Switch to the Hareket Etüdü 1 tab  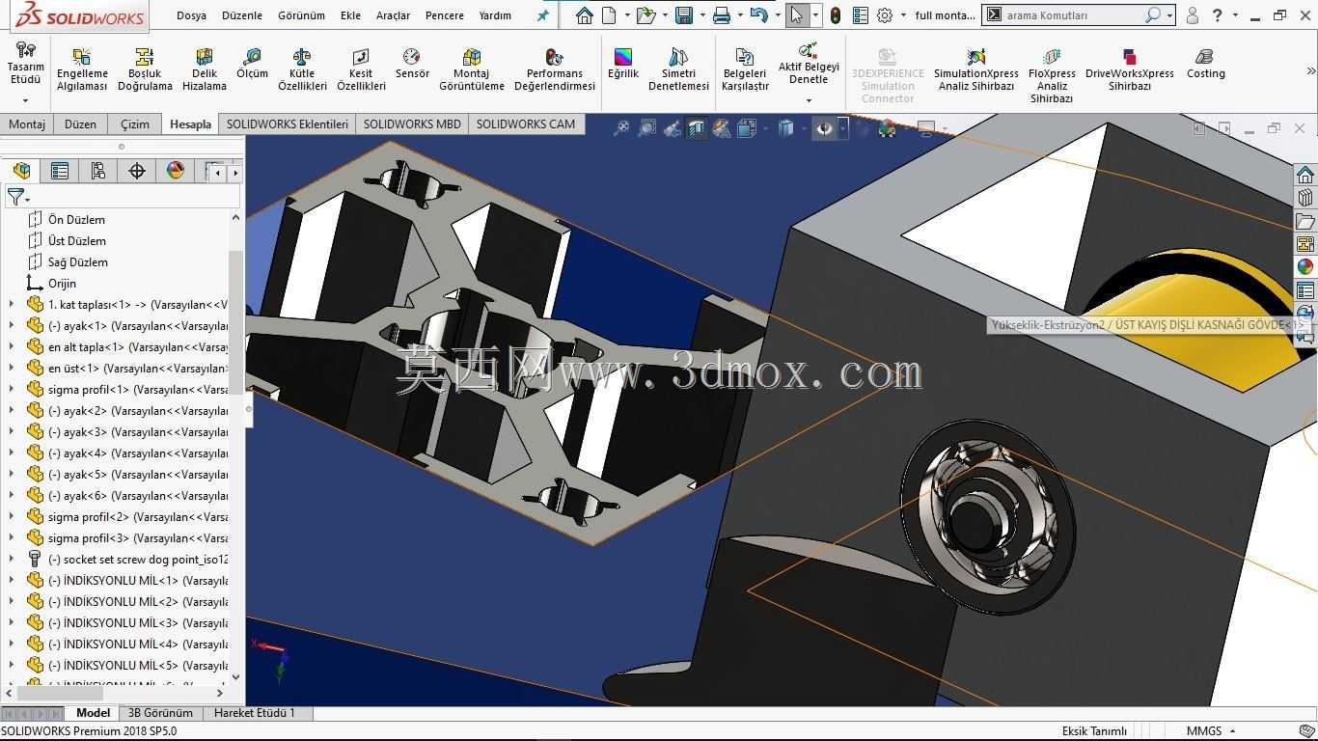pos(255,713)
